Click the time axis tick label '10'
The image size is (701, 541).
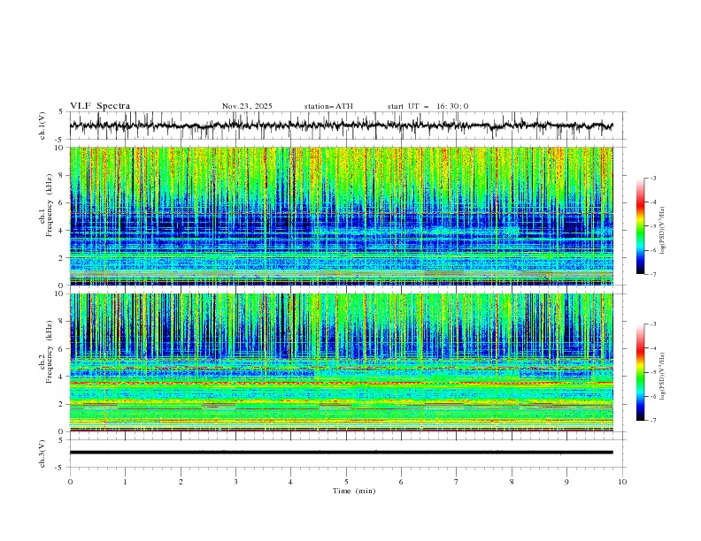(622, 482)
